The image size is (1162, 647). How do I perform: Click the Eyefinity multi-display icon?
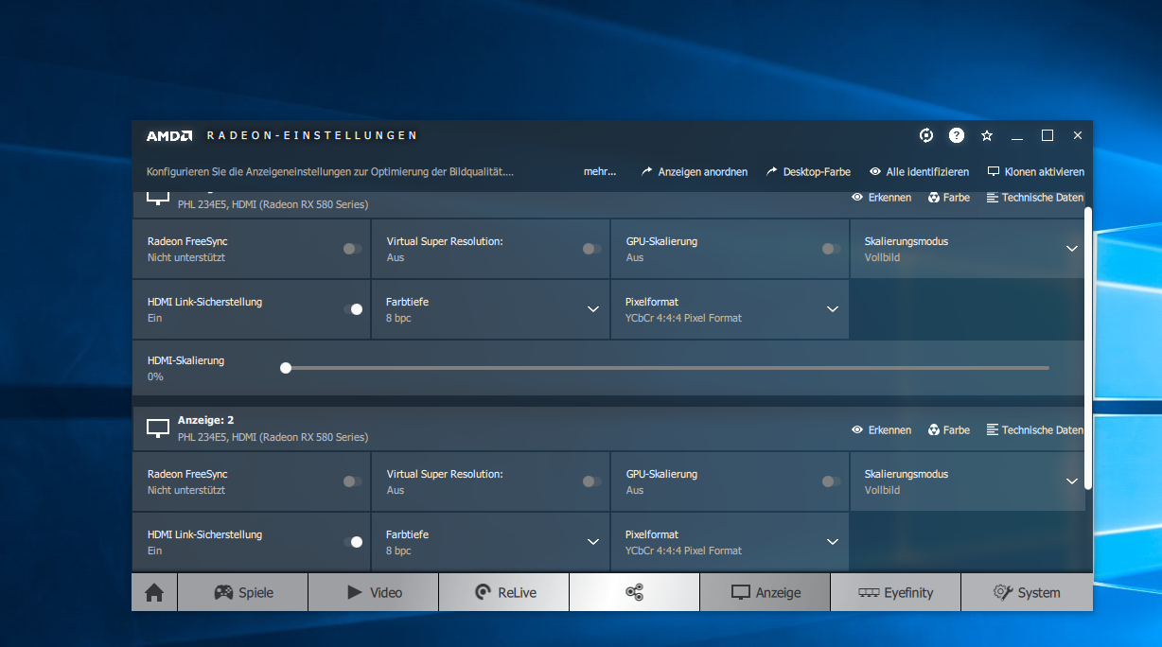coord(869,592)
